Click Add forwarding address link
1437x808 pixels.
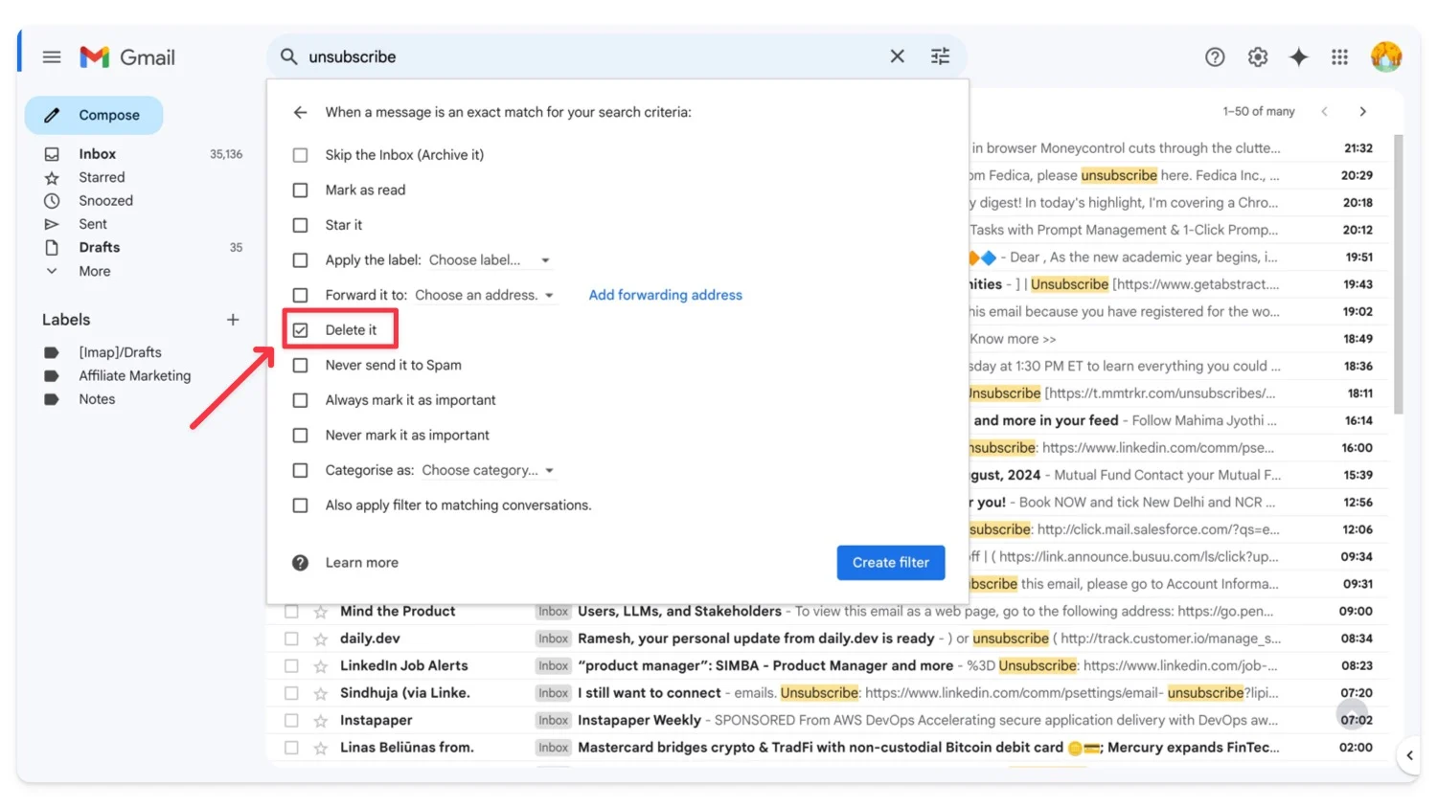[x=665, y=295]
